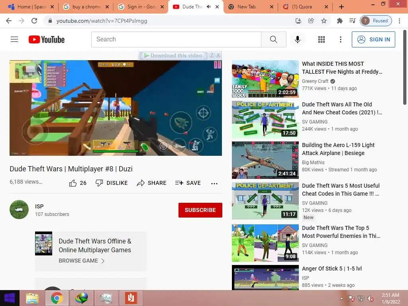
Task: Open the YouTube hamburger guide menu
Action: coord(14,39)
